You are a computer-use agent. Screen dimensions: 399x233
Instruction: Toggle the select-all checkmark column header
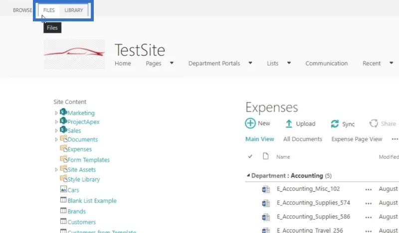tap(250, 156)
